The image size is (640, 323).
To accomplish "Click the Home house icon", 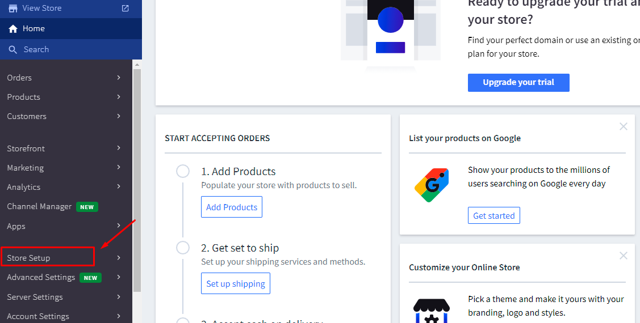I will point(13,29).
